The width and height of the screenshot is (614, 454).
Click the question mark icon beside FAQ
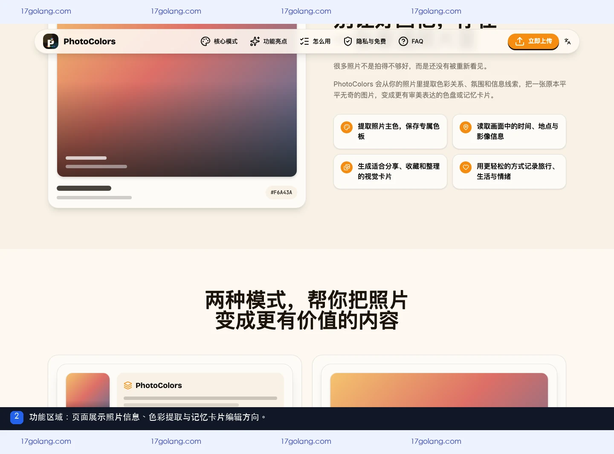403,41
